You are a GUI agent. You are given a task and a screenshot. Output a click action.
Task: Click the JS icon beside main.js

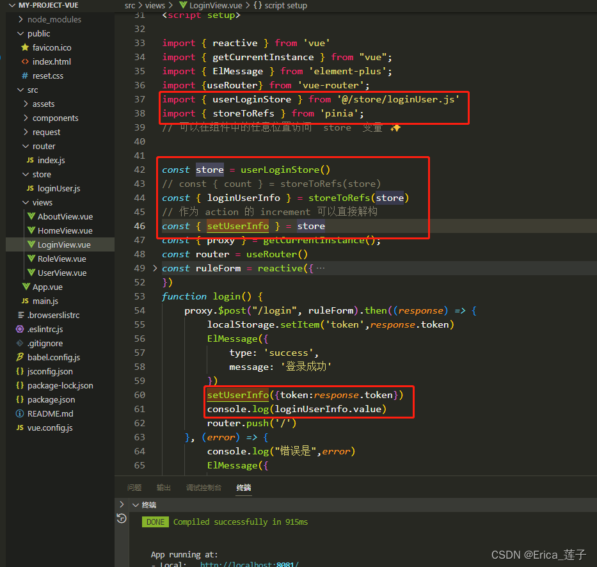click(25, 301)
